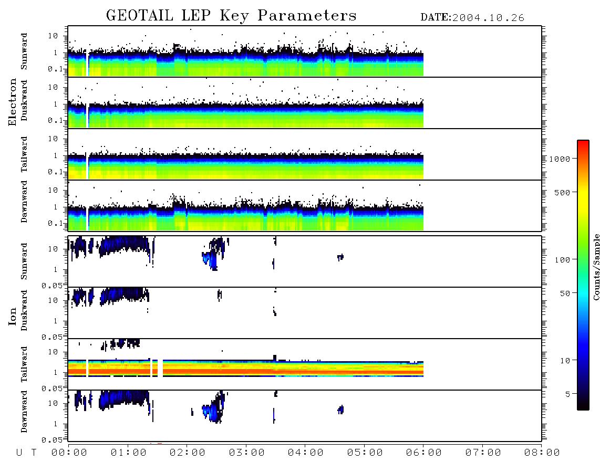
Task: Click the Ion "Sunward" panel label
Action: [24, 261]
